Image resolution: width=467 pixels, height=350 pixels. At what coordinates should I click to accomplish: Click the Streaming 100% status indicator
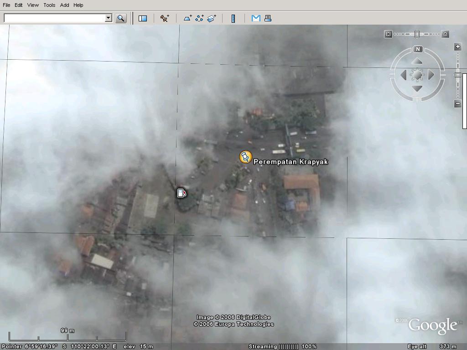[282, 346]
